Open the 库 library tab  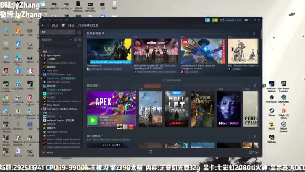click(63, 25)
